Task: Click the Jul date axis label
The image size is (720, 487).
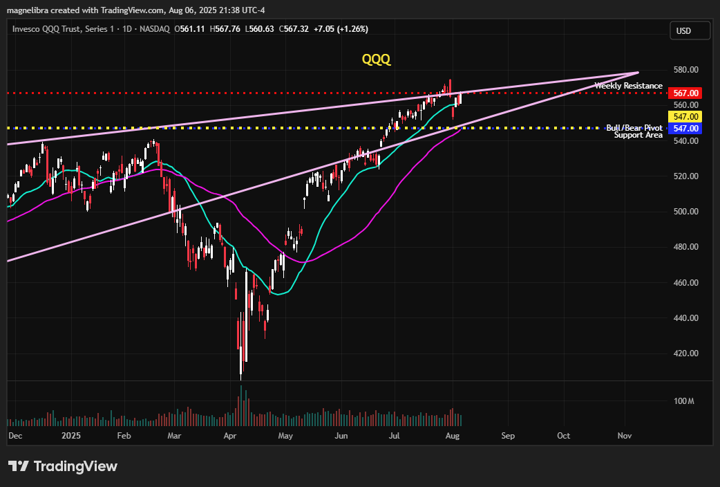Action: [x=395, y=436]
